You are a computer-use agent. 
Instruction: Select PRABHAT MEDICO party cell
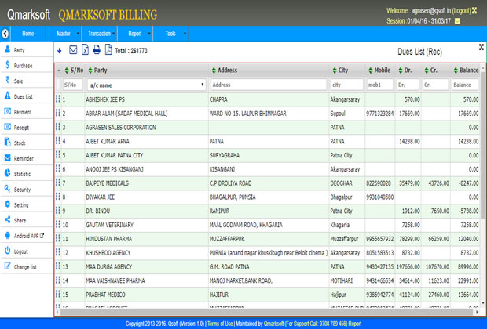tap(147, 295)
